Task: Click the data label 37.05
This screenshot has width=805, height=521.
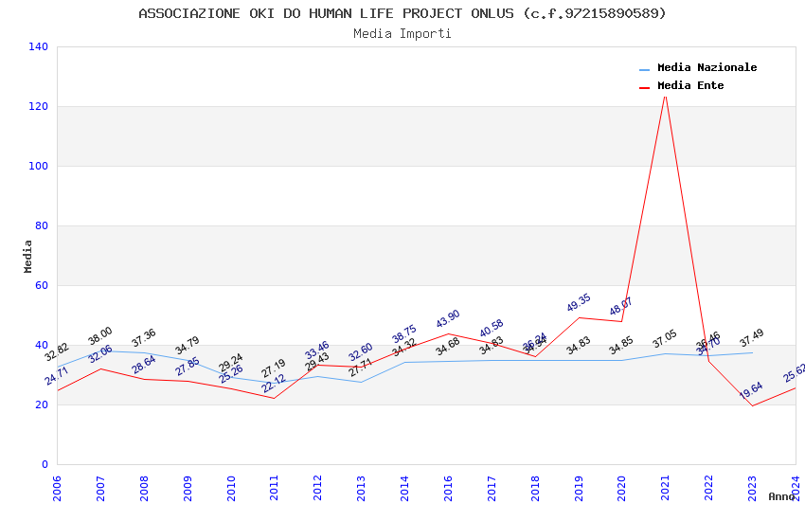Action: click(x=666, y=339)
